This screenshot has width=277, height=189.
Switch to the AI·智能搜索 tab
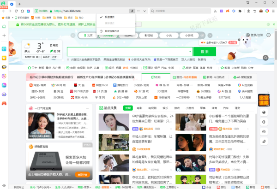point(243,77)
